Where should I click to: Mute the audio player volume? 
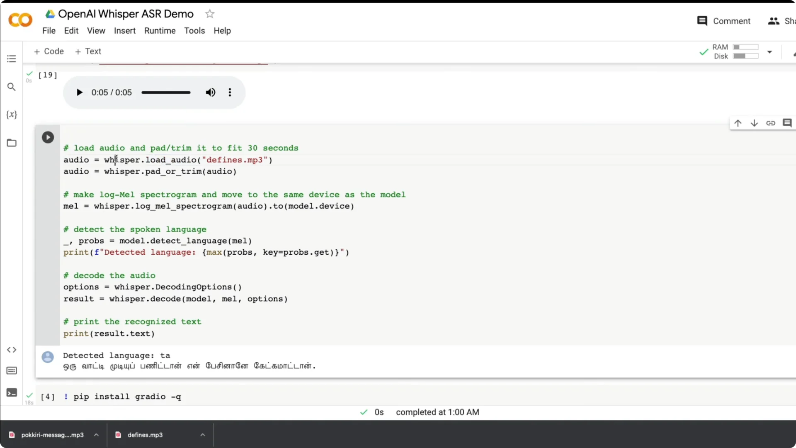(210, 92)
